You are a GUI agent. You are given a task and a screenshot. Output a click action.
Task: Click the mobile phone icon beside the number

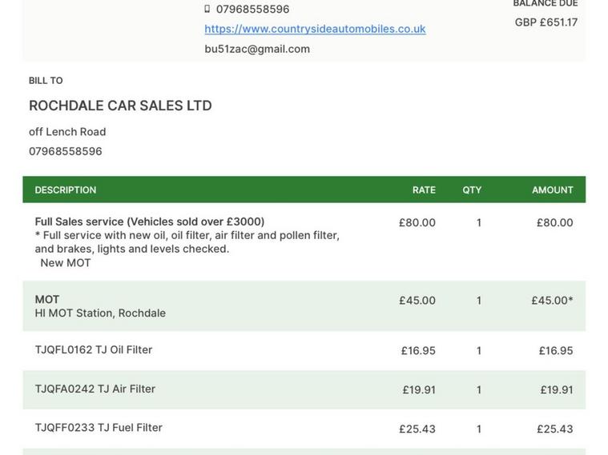coord(207,9)
